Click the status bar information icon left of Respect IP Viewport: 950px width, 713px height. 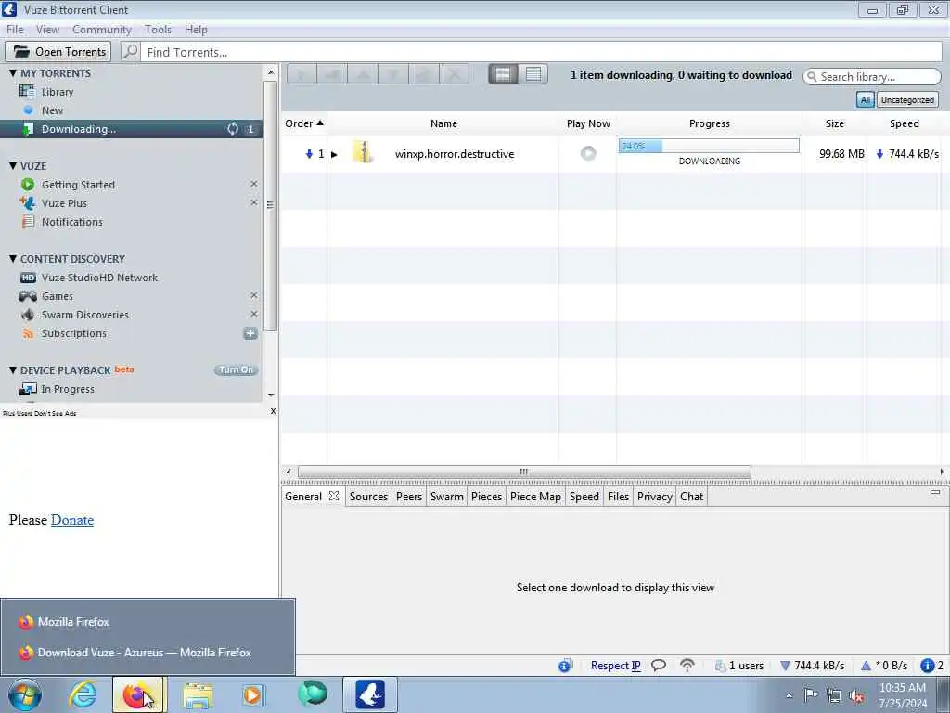[565, 666]
